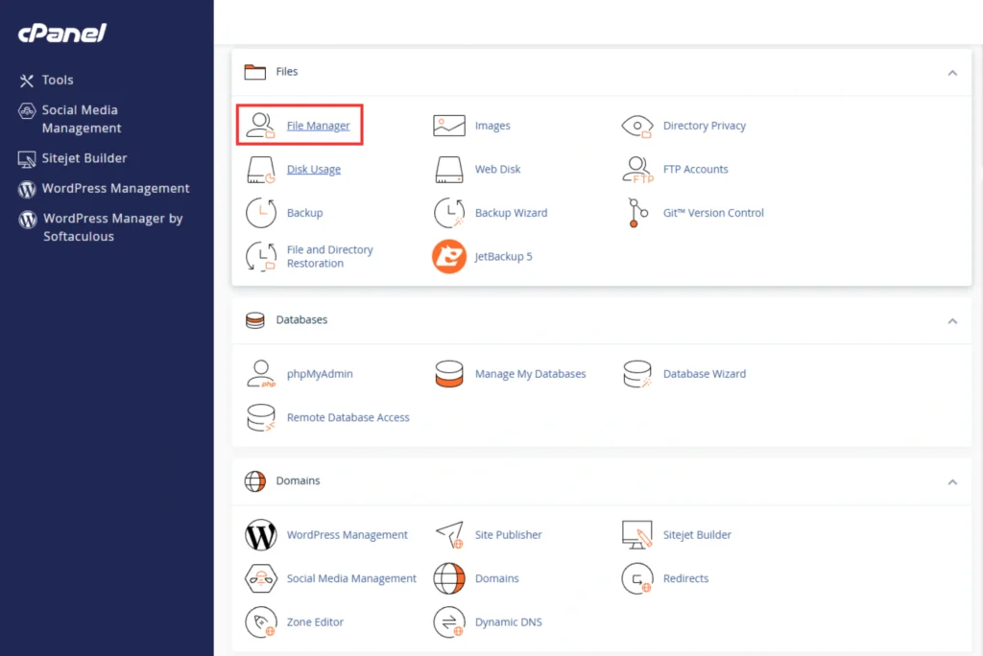This screenshot has width=983, height=656.
Task: Open Dynamic DNS link
Action: [509, 622]
